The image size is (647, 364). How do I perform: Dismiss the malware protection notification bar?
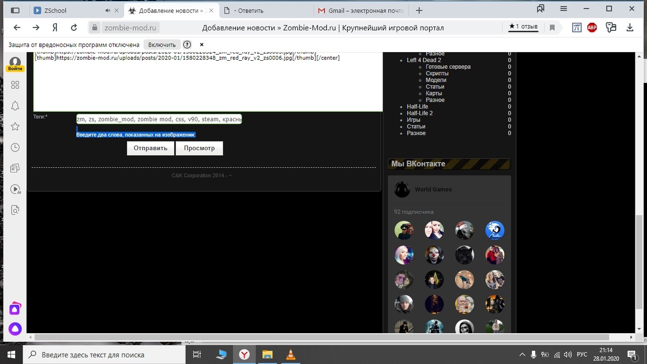pyautogui.click(x=202, y=44)
